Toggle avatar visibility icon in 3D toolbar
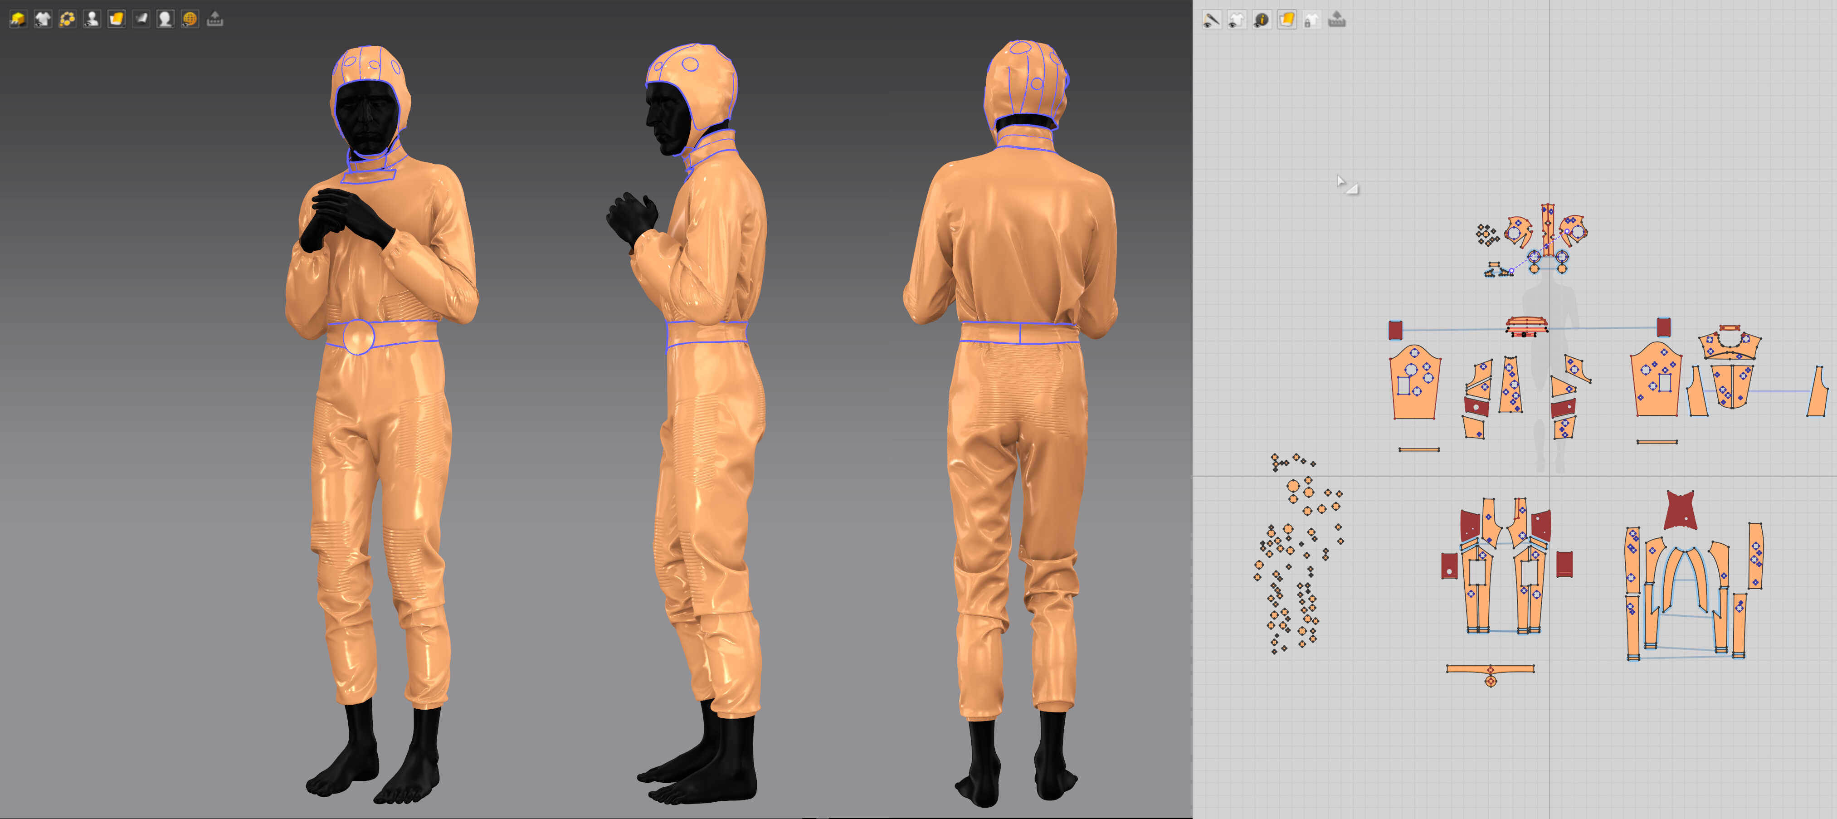1837x819 pixels. point(91,19)
